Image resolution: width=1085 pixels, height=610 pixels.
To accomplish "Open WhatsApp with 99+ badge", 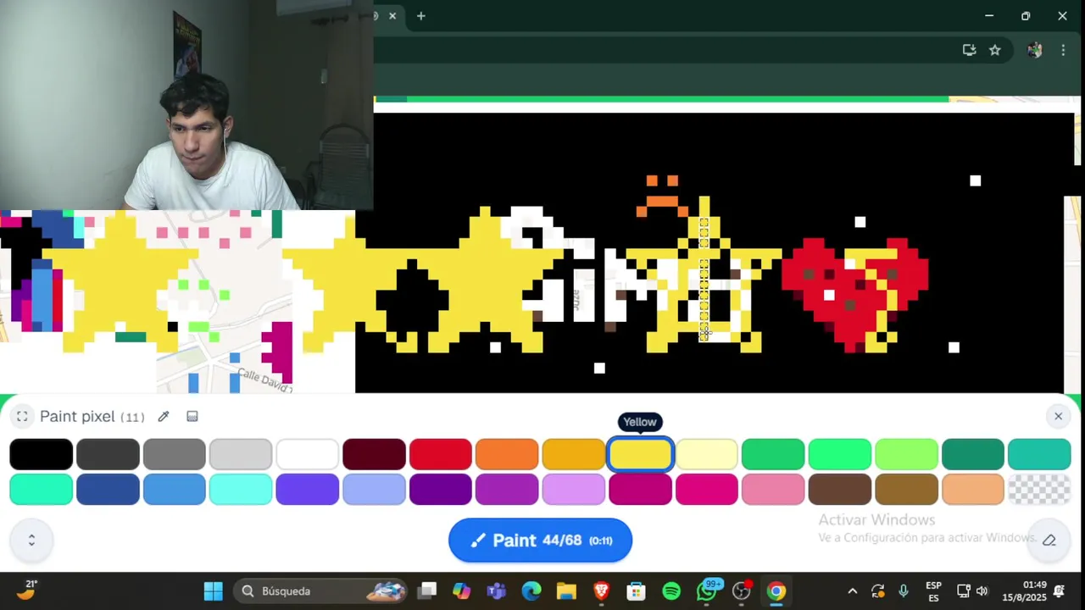I will pyautogui.click(x=707, y=591).
